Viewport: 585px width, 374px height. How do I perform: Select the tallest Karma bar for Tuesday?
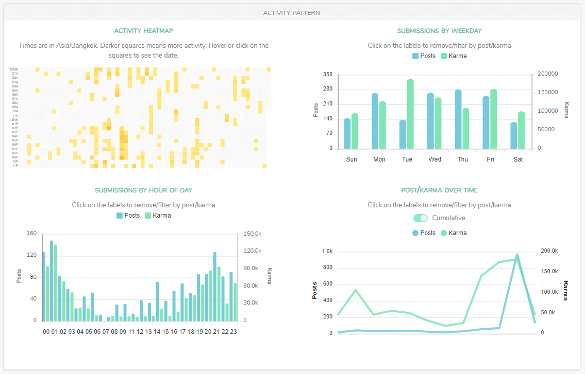410,114
